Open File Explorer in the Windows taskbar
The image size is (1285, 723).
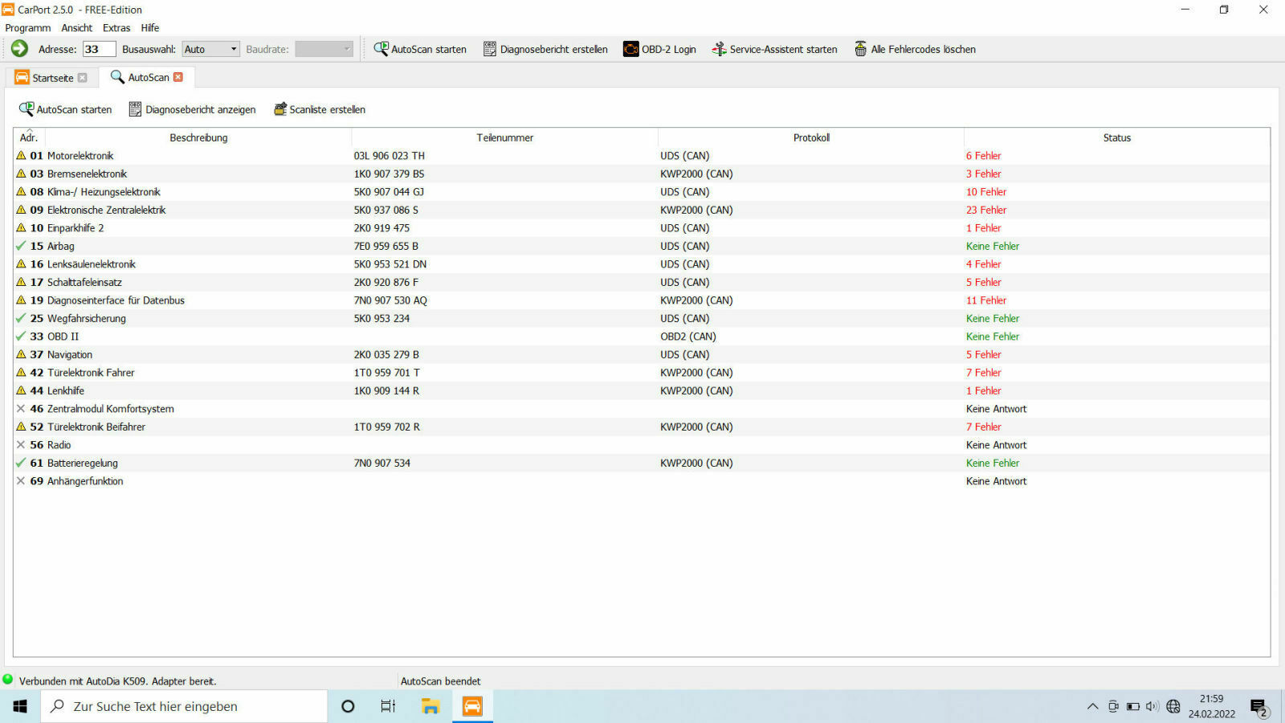tap(430, 706)
